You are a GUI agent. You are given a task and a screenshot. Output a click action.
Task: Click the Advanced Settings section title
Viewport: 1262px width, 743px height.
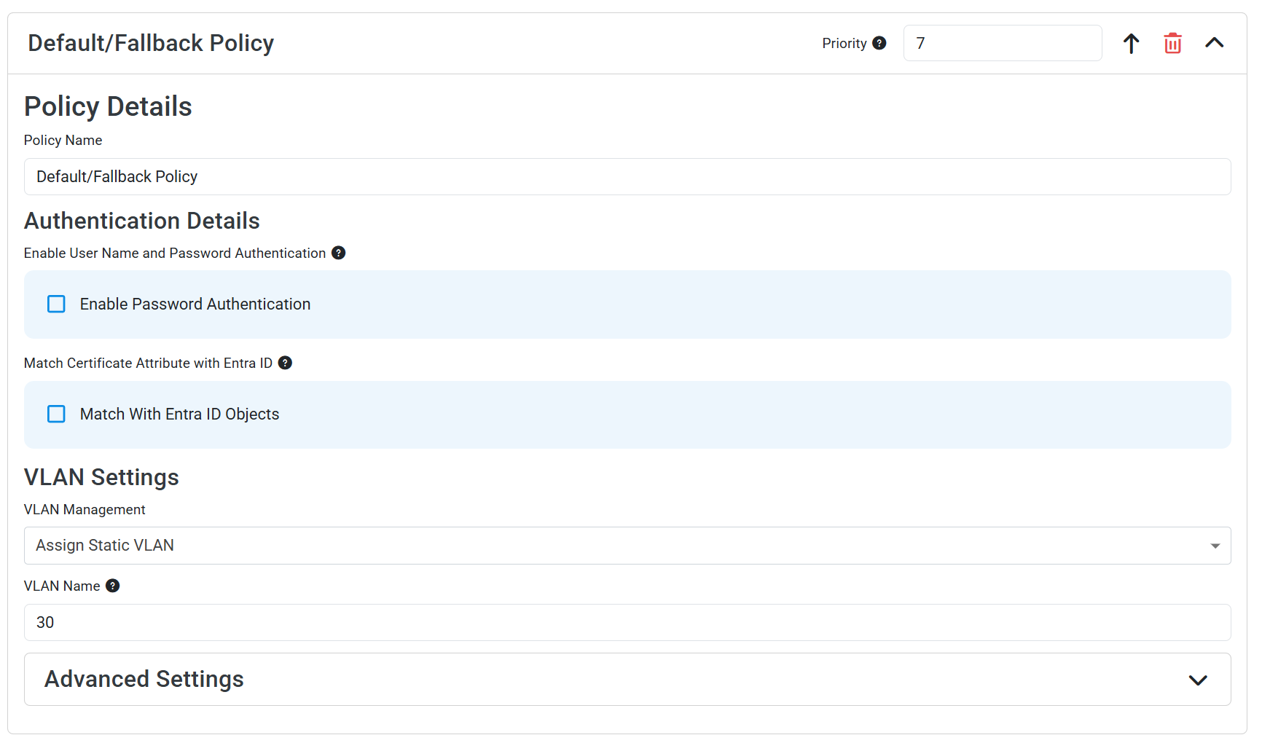point(144,679)
